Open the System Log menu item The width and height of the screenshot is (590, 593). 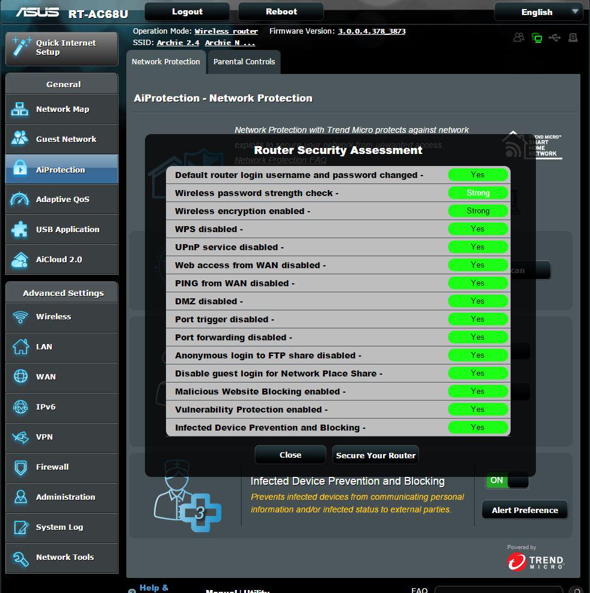click(x=62, y=527)
